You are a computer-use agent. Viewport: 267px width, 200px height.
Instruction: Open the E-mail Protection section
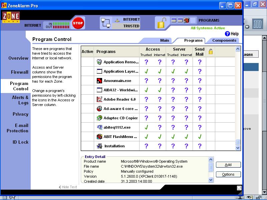coord(17,128)
